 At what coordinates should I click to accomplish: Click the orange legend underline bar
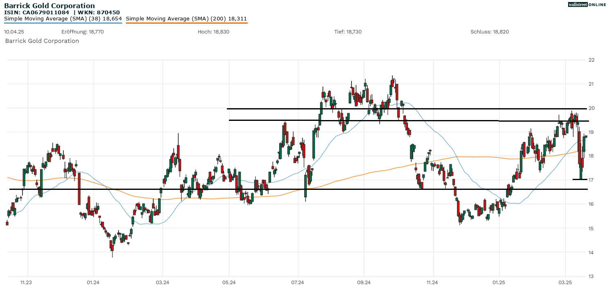point(186,23)
